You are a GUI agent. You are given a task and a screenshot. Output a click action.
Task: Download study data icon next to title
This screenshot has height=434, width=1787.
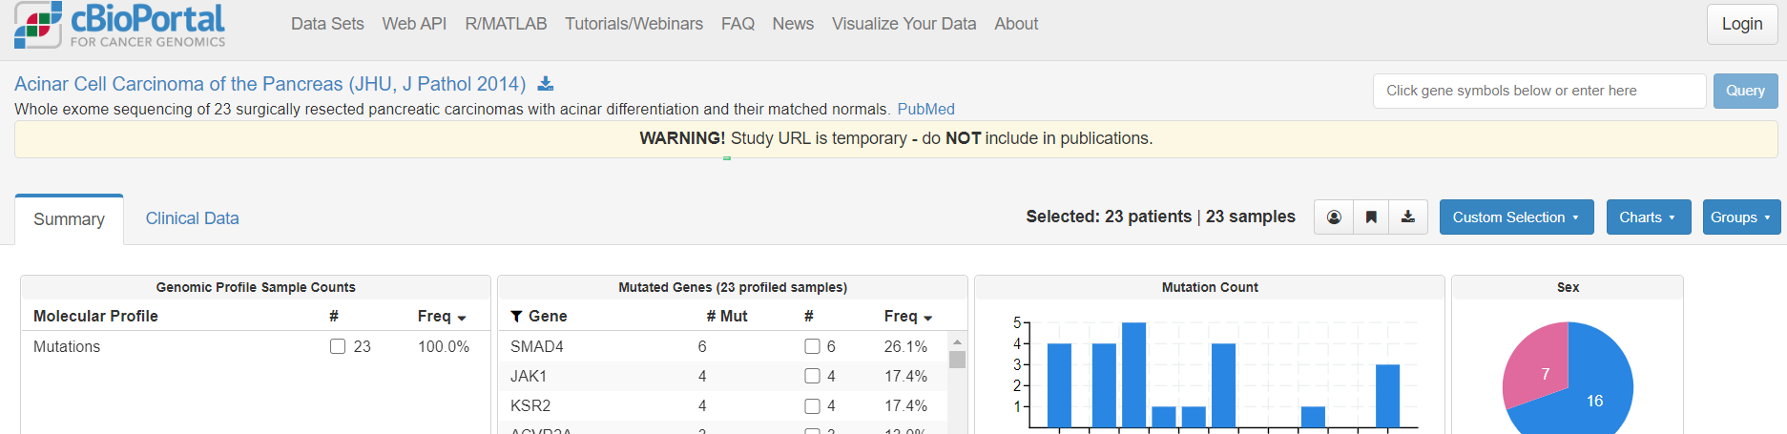[546, 84]
